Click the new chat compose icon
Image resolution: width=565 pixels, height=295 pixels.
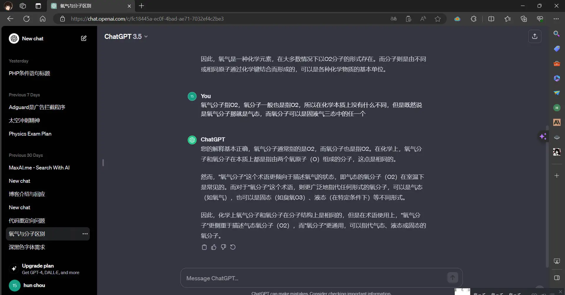(x=84, y=38)
